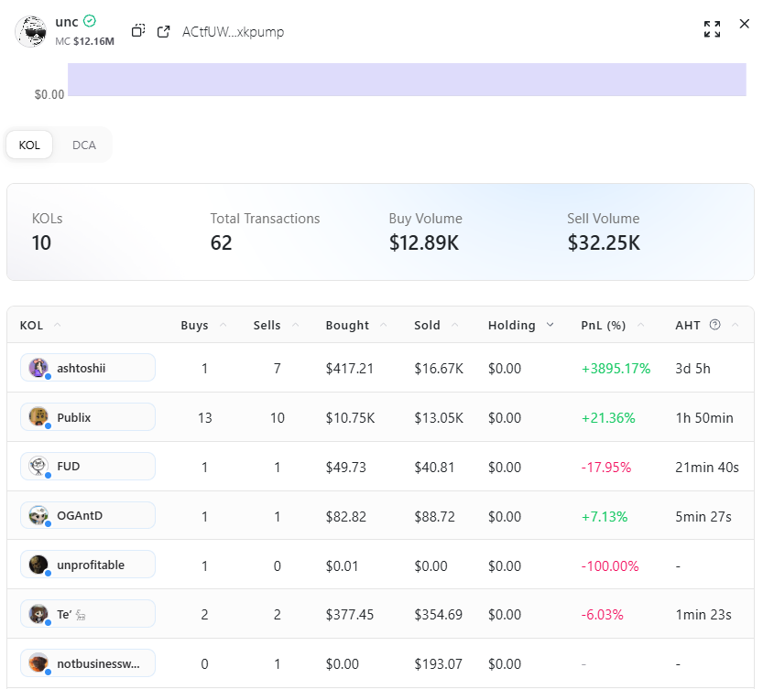Switch to the KOL tab
The width and height of the screenshot is (763, 689).
tap(29, 145)
